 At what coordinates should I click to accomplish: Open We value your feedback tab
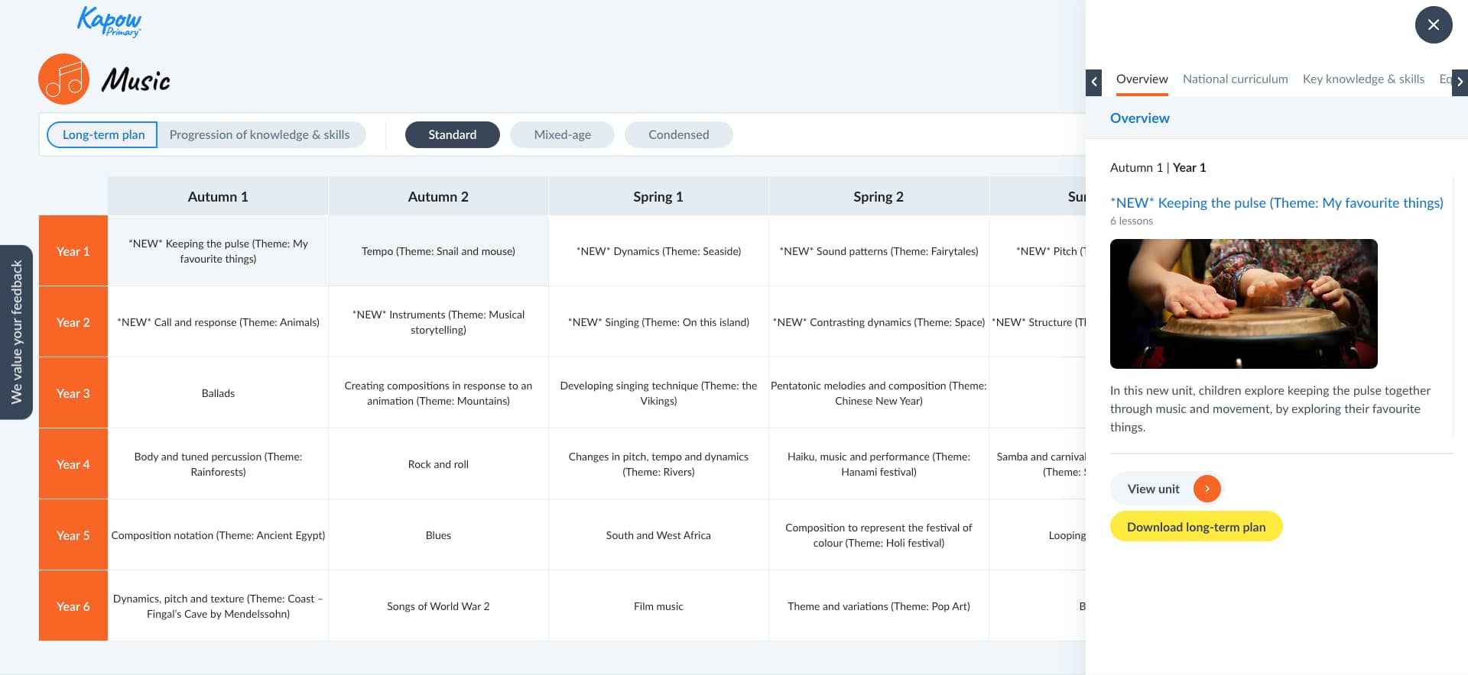[16, 332]
